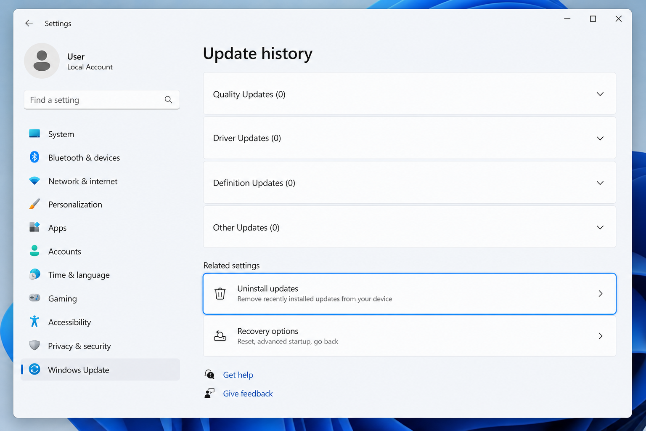Click the System monitor icon

(34, 134)
